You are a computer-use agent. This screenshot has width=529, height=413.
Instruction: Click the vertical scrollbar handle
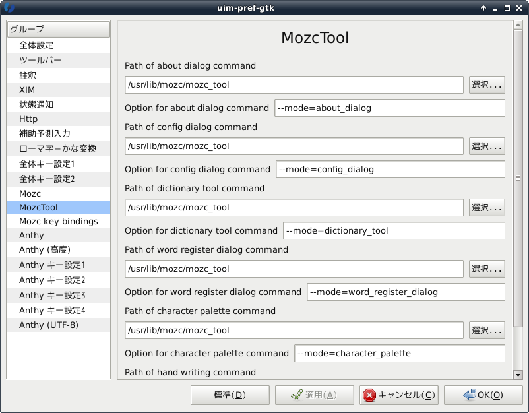pyautogui.click(x=518, y=178)
